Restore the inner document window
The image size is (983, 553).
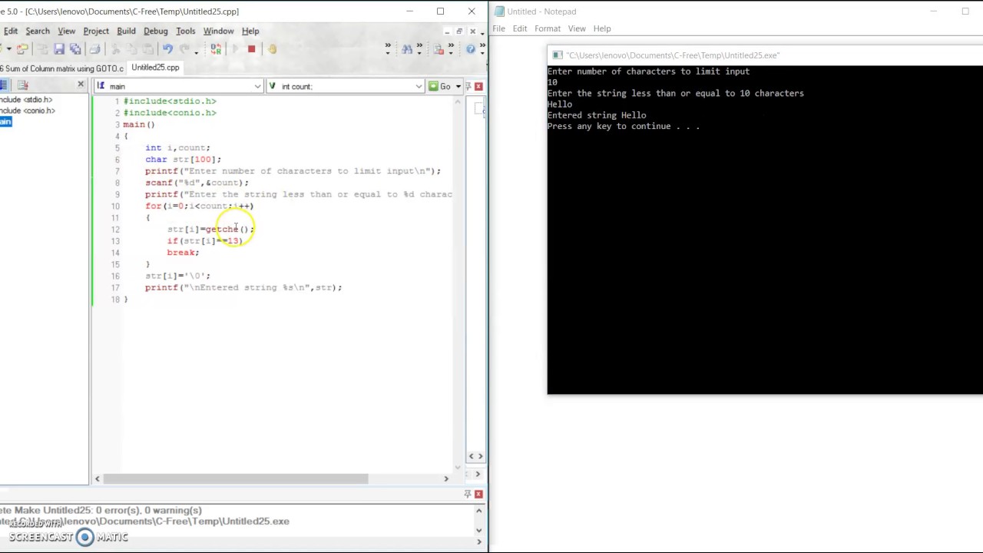459,31
